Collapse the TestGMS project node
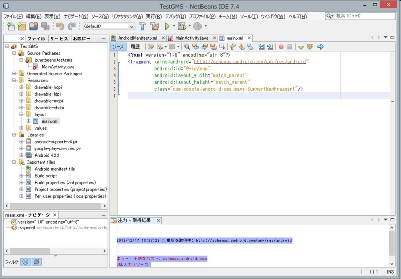This screenshot has height=279, width=401. coord(7,46)
